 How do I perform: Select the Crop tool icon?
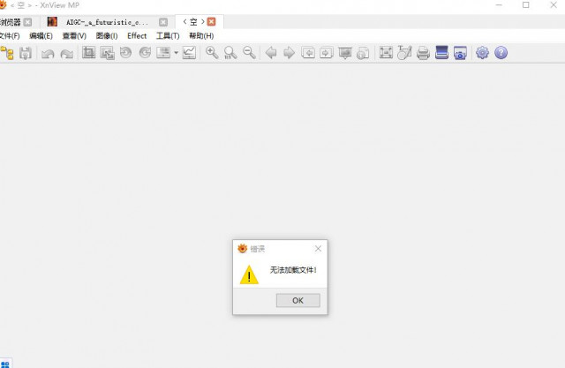[x=88, y=53]
